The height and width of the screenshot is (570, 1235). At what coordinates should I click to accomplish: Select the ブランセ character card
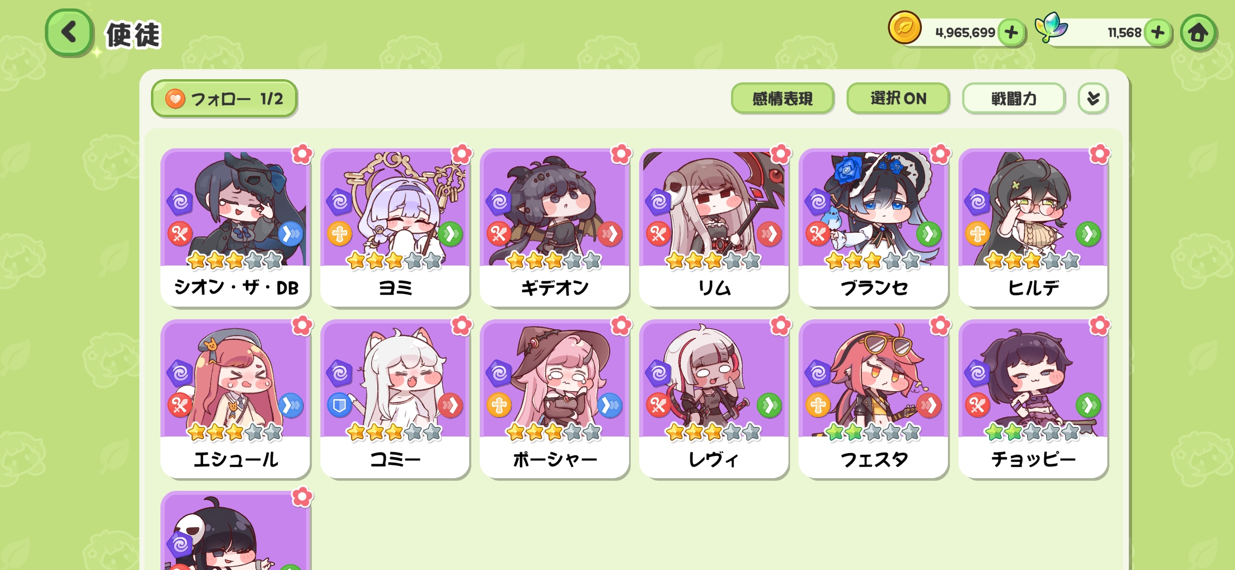tap(873, 228)
